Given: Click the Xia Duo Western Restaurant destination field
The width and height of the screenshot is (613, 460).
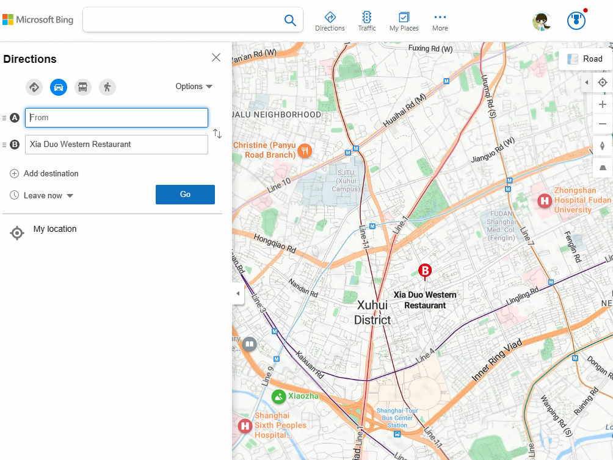Looking at the screenshot, I should (117, 145).
